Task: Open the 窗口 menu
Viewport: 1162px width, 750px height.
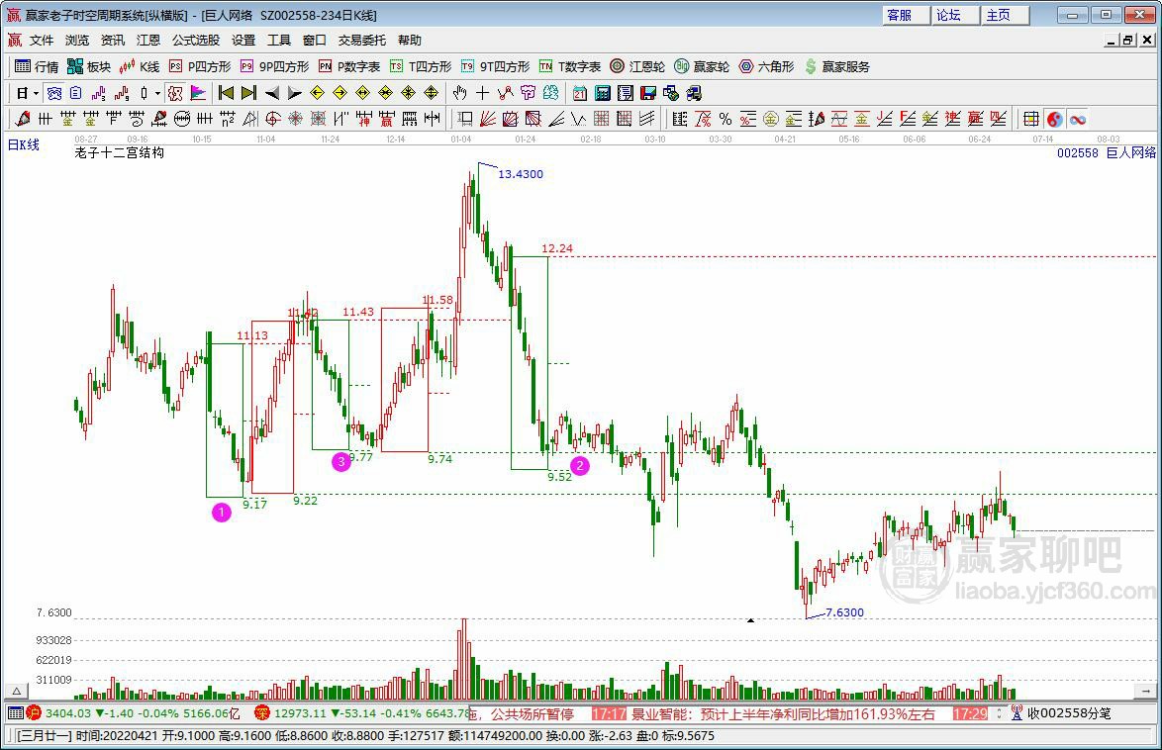Action: 315,40
